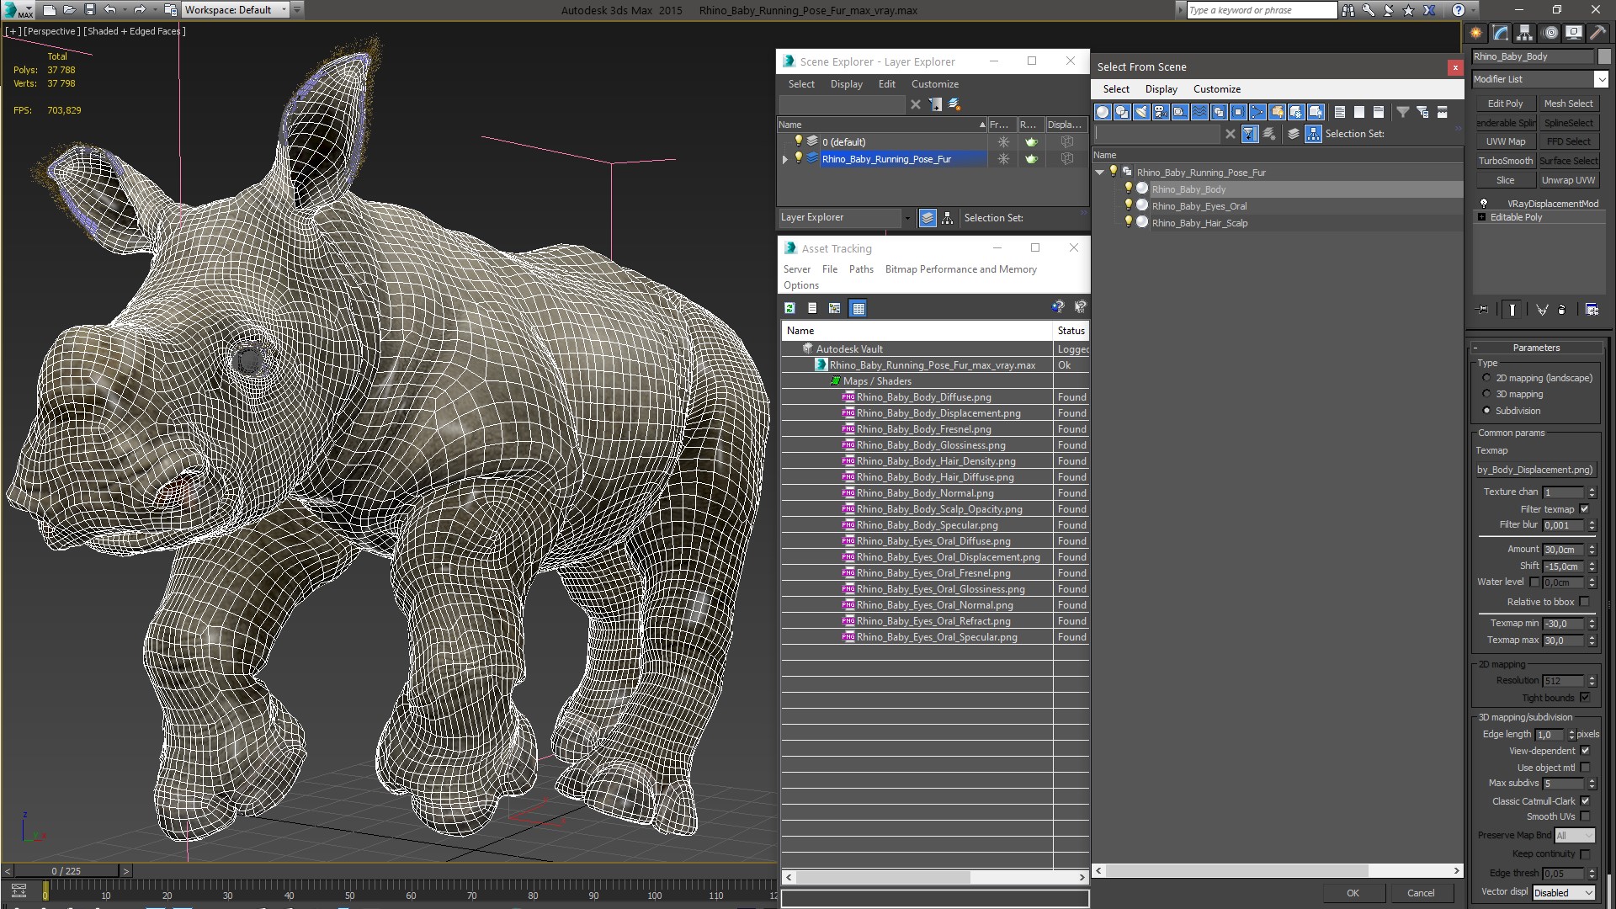The height and width of the screenshot is (909, 1616).
Task: Click Cancel in Select From Scene
Action: (x=1421, y=893)
